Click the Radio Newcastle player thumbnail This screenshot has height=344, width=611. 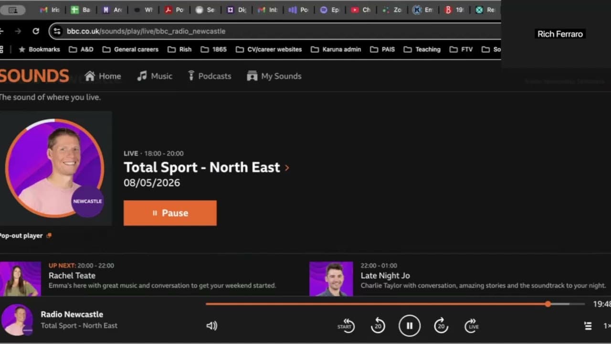(17, 320)
